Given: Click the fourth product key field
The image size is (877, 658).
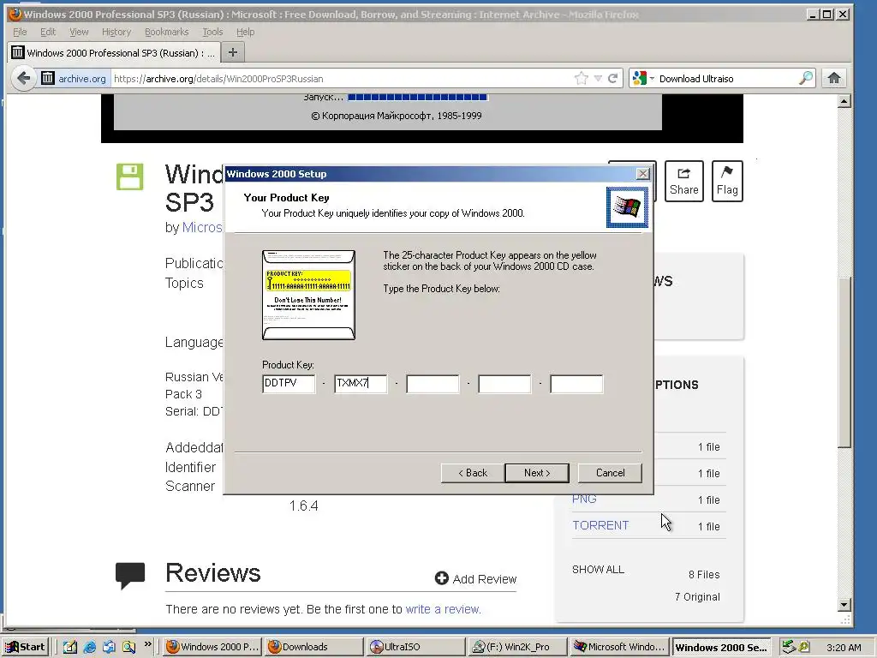Looking at the screenshot, I should click(x=504, y=384).
